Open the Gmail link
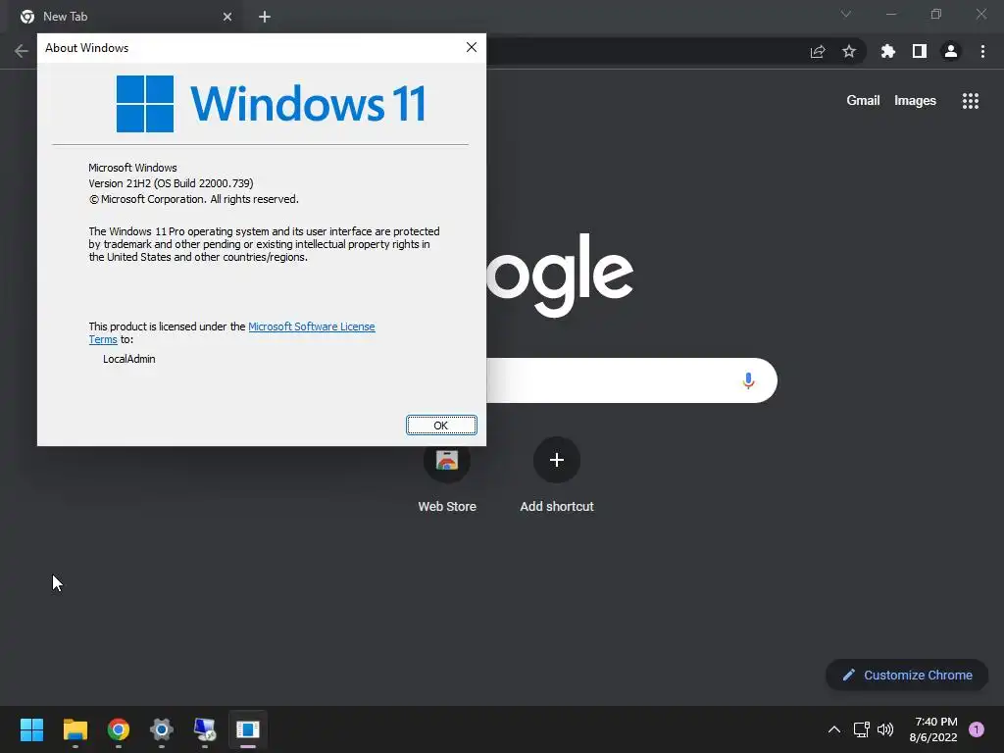This screenshot has width=1004, height=753. click(863, 101)
